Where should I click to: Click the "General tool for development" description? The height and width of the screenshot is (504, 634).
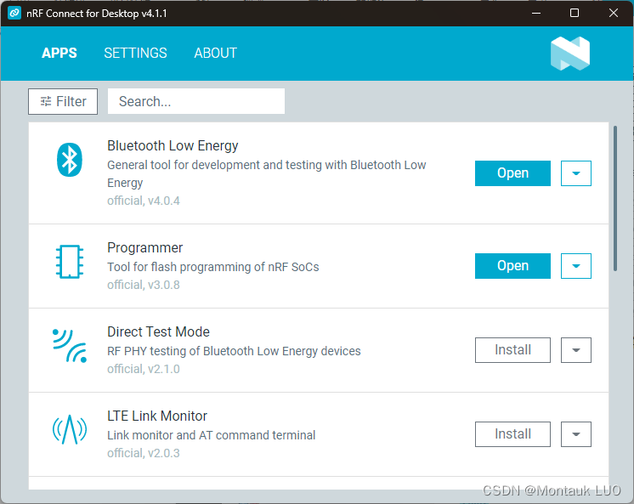pyautogui.click(x=267, y=173)
